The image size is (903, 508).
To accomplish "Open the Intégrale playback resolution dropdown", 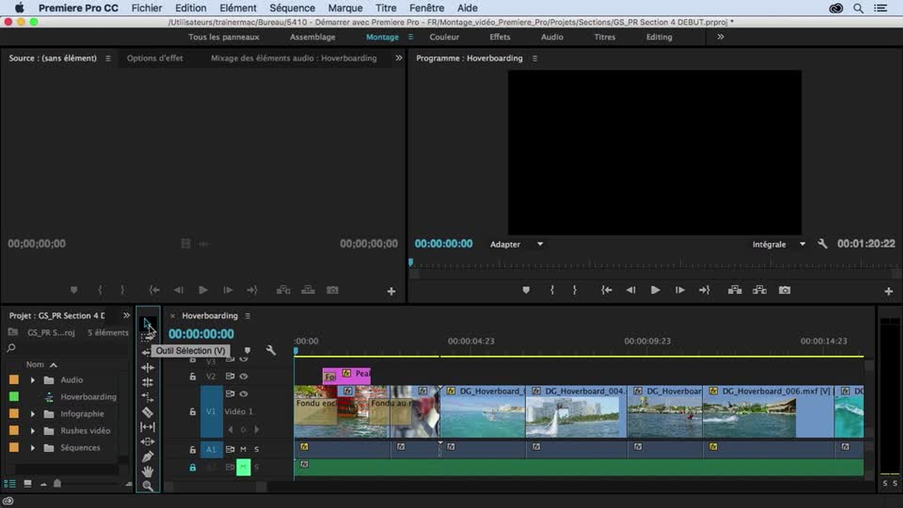I will coord(802,244).
